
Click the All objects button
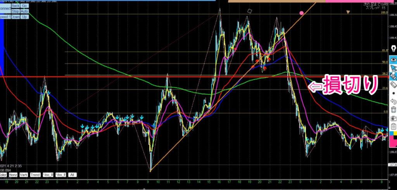(x=72, y=175)
